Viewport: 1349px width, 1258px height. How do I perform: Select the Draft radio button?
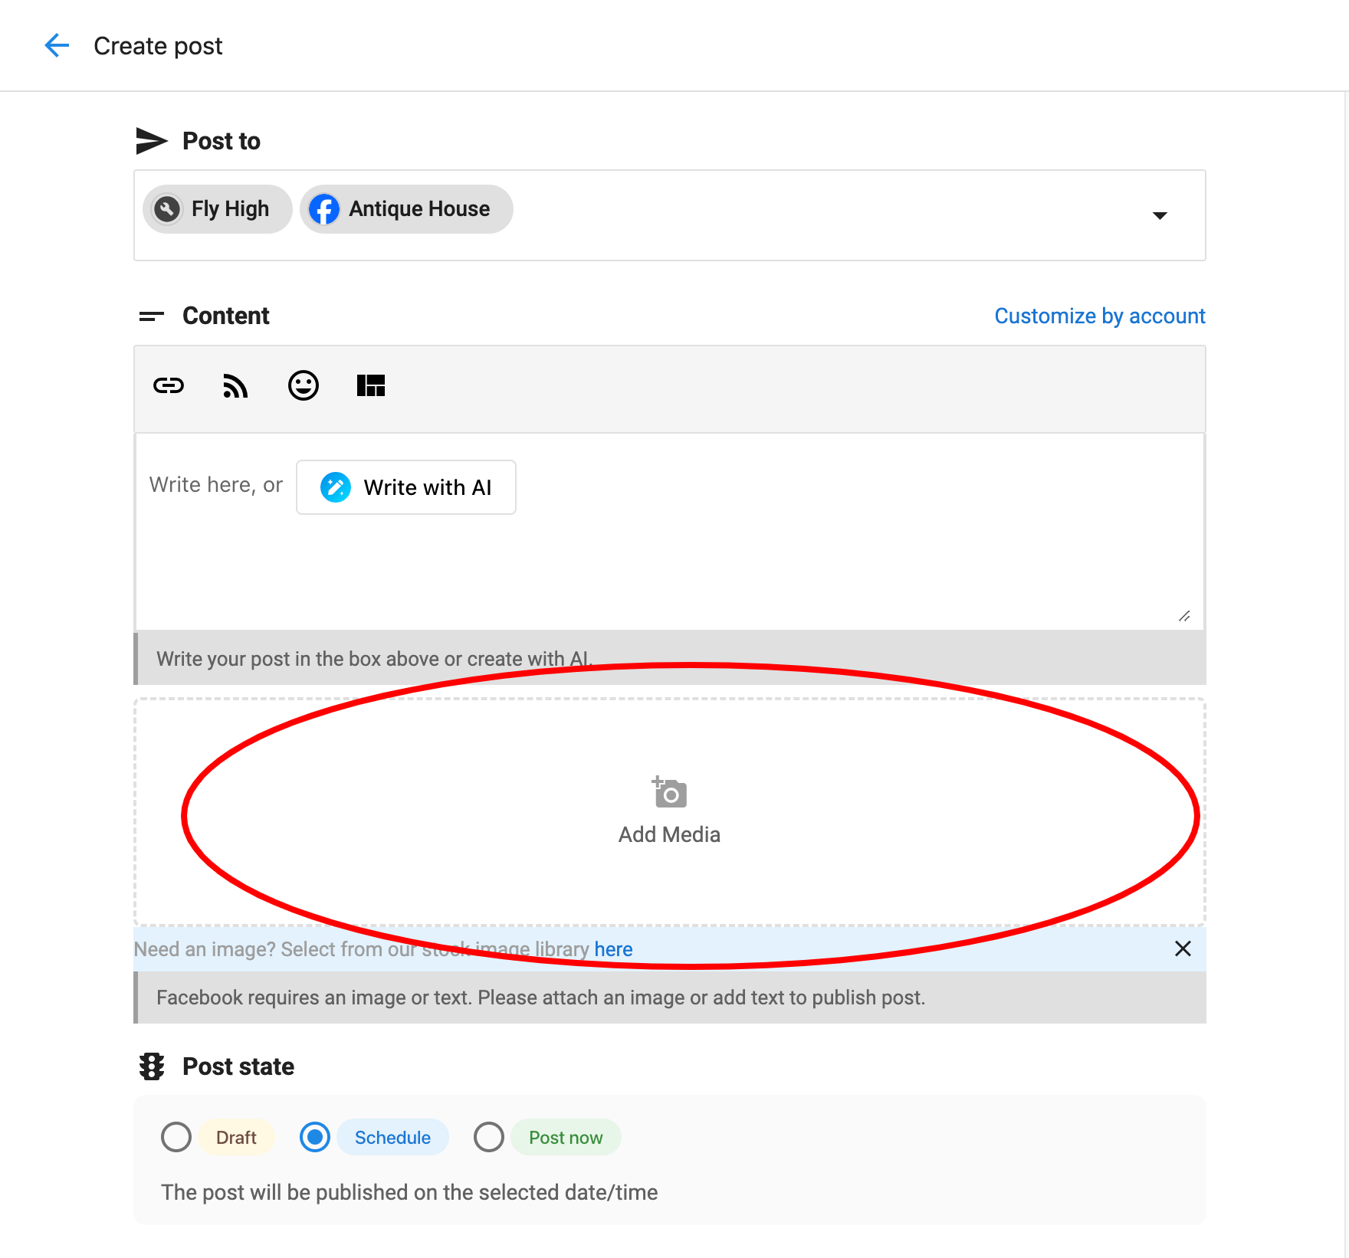(x=176, y=1137)
